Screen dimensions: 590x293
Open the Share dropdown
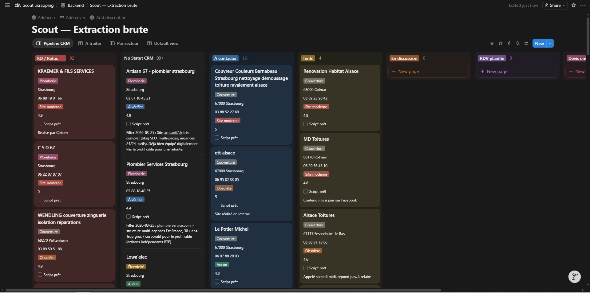coord(555,5)
